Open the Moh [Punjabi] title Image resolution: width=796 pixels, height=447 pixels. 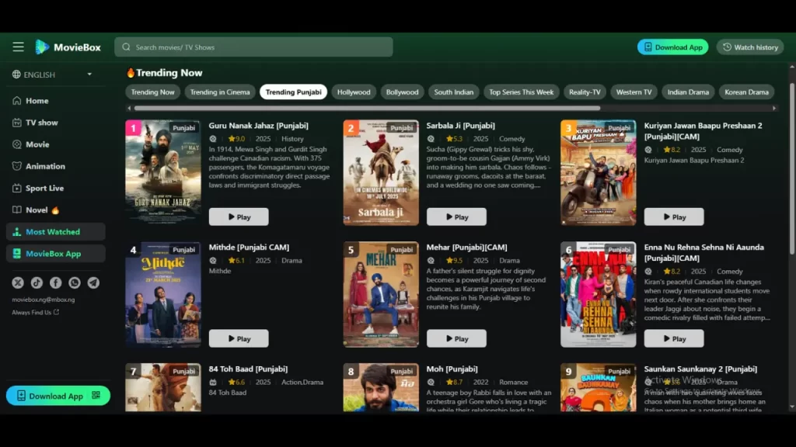pos(452,369)
